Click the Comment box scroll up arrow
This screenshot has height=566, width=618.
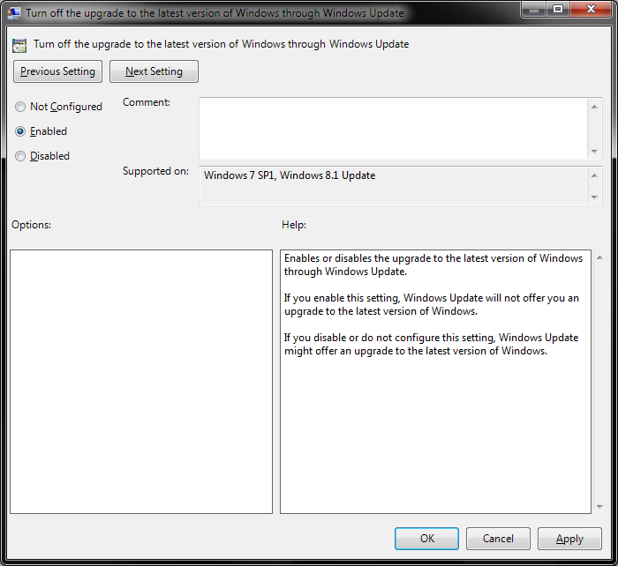point(594,107)
